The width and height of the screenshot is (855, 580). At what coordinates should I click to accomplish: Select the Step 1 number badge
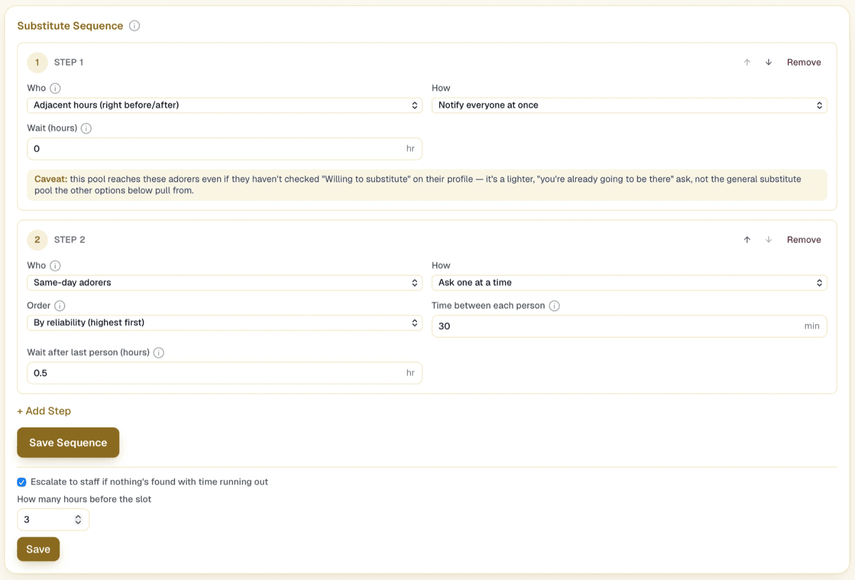(37, 63)
